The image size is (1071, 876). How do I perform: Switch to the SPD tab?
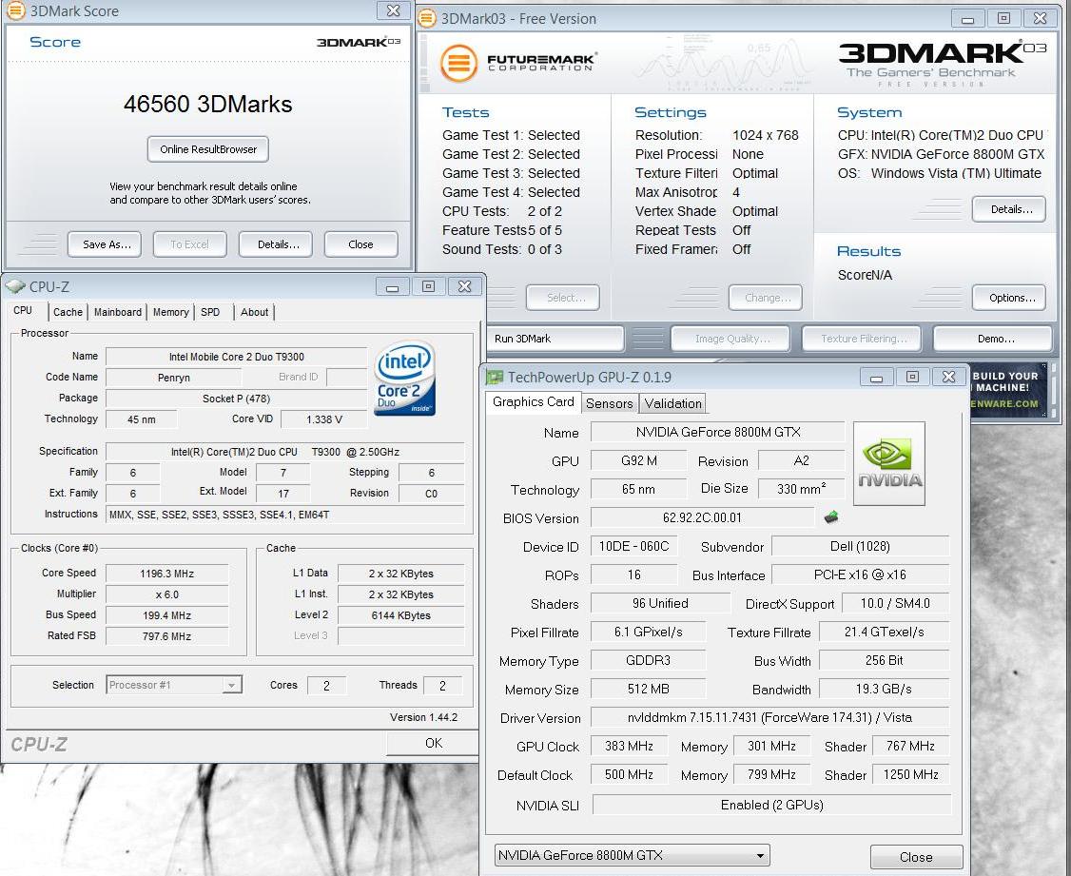[210, 312]
